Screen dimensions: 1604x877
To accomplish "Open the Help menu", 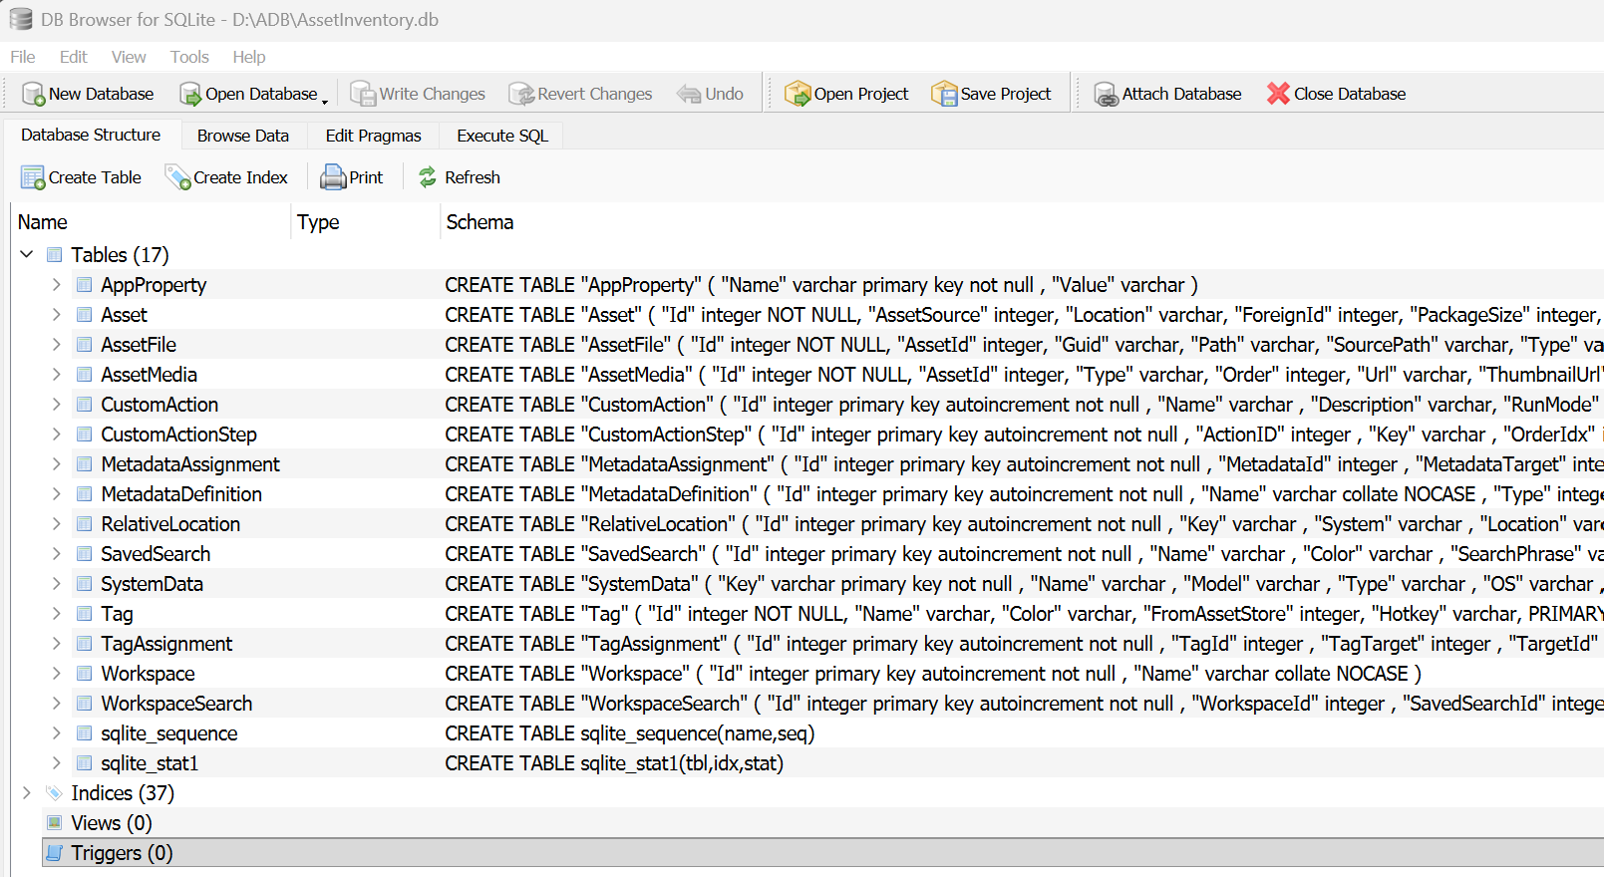I will [x=249, y=57].
